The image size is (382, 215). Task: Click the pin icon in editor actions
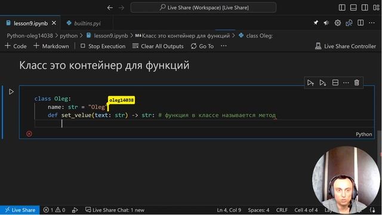tap(316, 23)
